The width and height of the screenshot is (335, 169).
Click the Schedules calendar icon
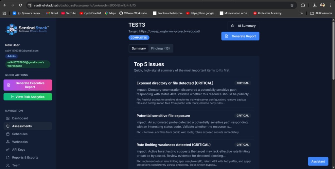pos(8,134)
